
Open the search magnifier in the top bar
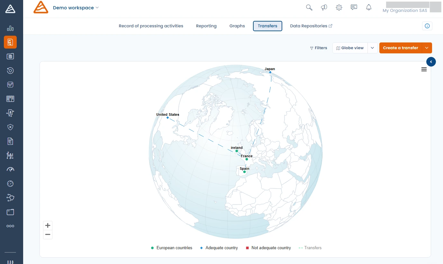[309, 7]
